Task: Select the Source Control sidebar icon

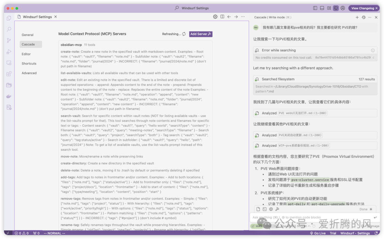Action: pyautogui.click(x=9, y=40)
